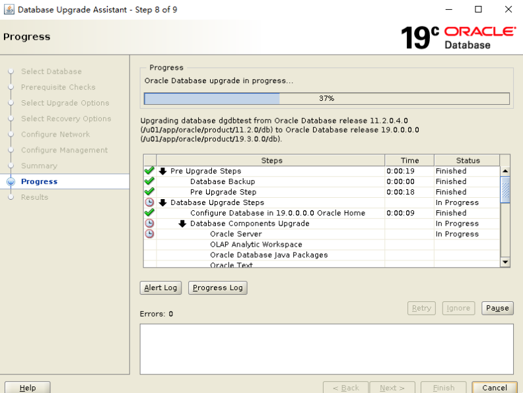The height and width of the screenshot is (393, 523).
Task: Click the Java app icon in title bar
Action: (9, 9)
